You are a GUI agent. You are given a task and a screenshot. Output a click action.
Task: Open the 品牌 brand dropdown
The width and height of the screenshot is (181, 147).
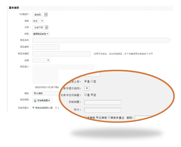click(41, 60)
